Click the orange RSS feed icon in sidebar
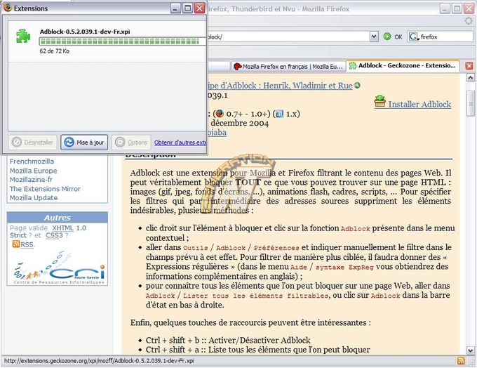This screenshot has height=368, width=477. coord(16,244)
